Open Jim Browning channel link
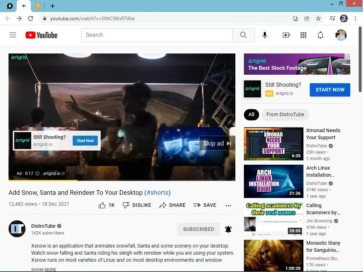363x272 pixels. 319,221
